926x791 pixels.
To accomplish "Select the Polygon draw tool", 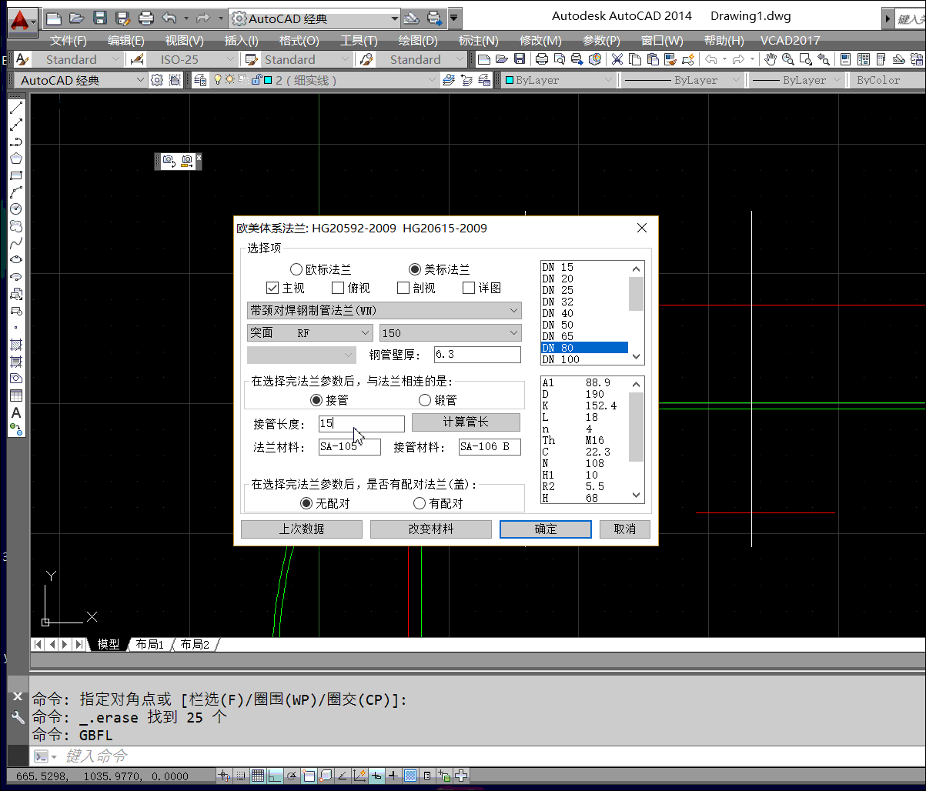I will click(x=15, y=159).
